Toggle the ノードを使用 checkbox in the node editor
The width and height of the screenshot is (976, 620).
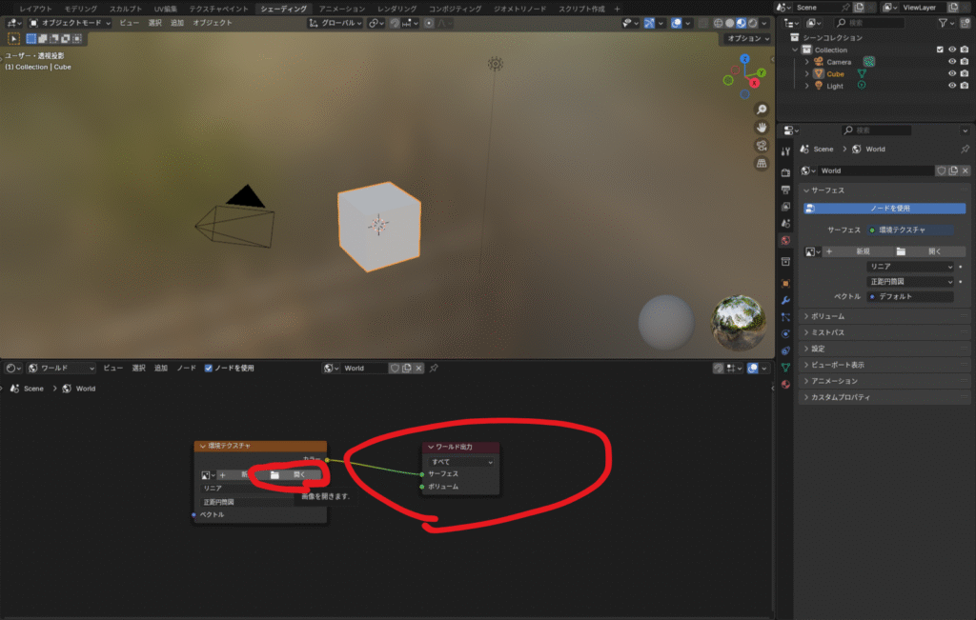[x=209, y=369]
